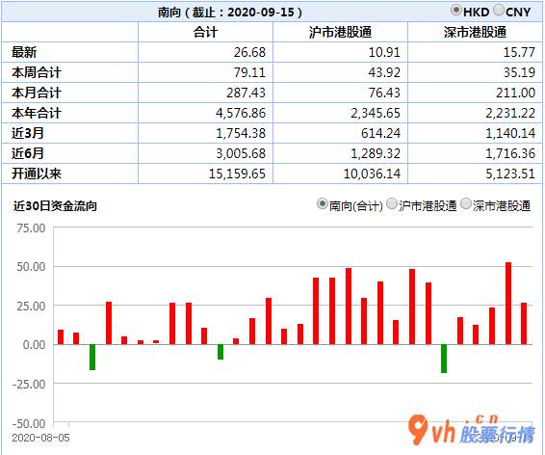Click the value 15,159.65
545x455 pixels.
[x=237, y=174]
